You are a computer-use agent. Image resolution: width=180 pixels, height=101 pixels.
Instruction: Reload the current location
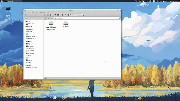point(51,15)
